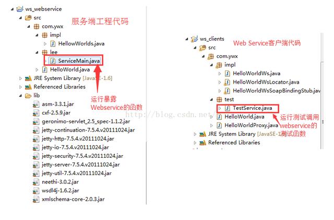Select HelloWorldWsSoapBindingStub.java file
The width and height of the screenshot is (334, 220).
[x=276, y=91]
